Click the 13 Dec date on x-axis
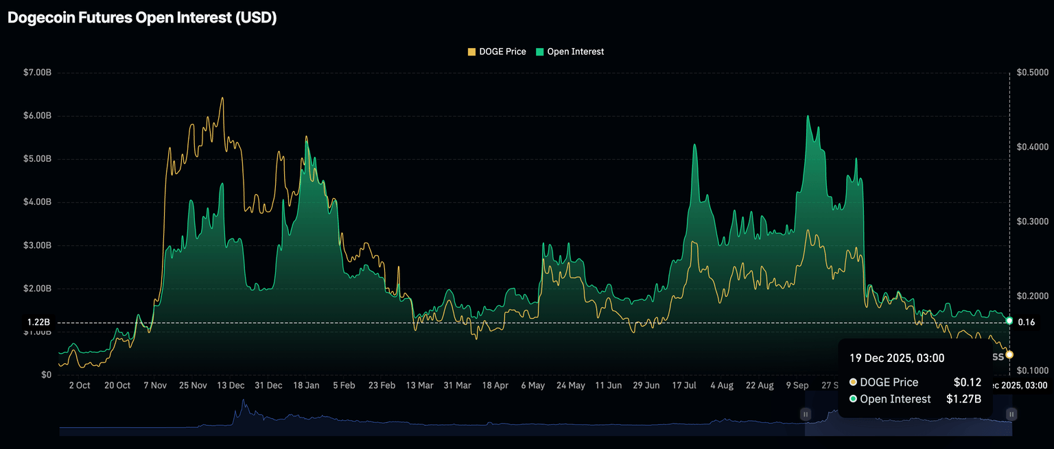Image resolution: width=1054 pixels, height=449 pixels. click(x=231, y=385)
